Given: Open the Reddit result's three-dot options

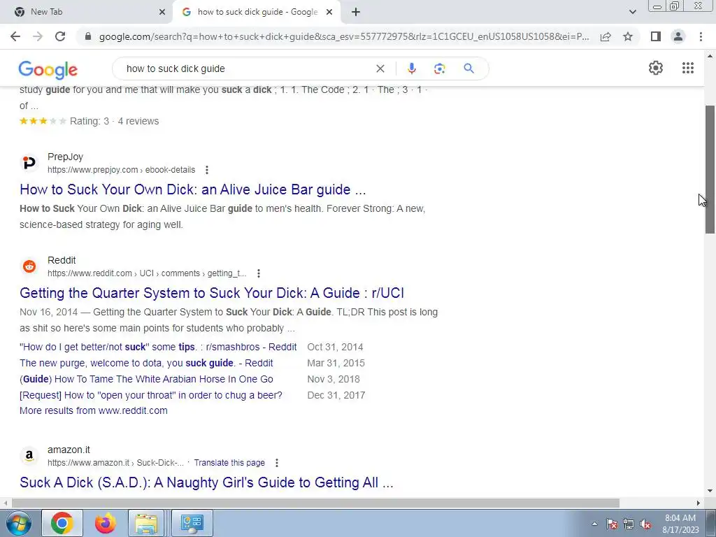Looking at the screenshot, I should point(259,273).
